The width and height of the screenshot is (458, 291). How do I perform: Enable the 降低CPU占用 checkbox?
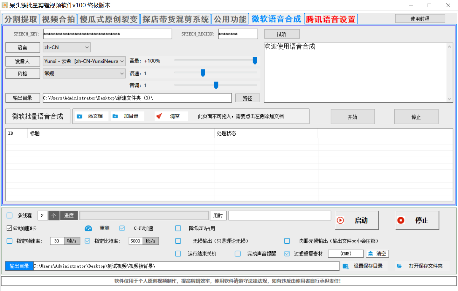(x=178, y=228)
